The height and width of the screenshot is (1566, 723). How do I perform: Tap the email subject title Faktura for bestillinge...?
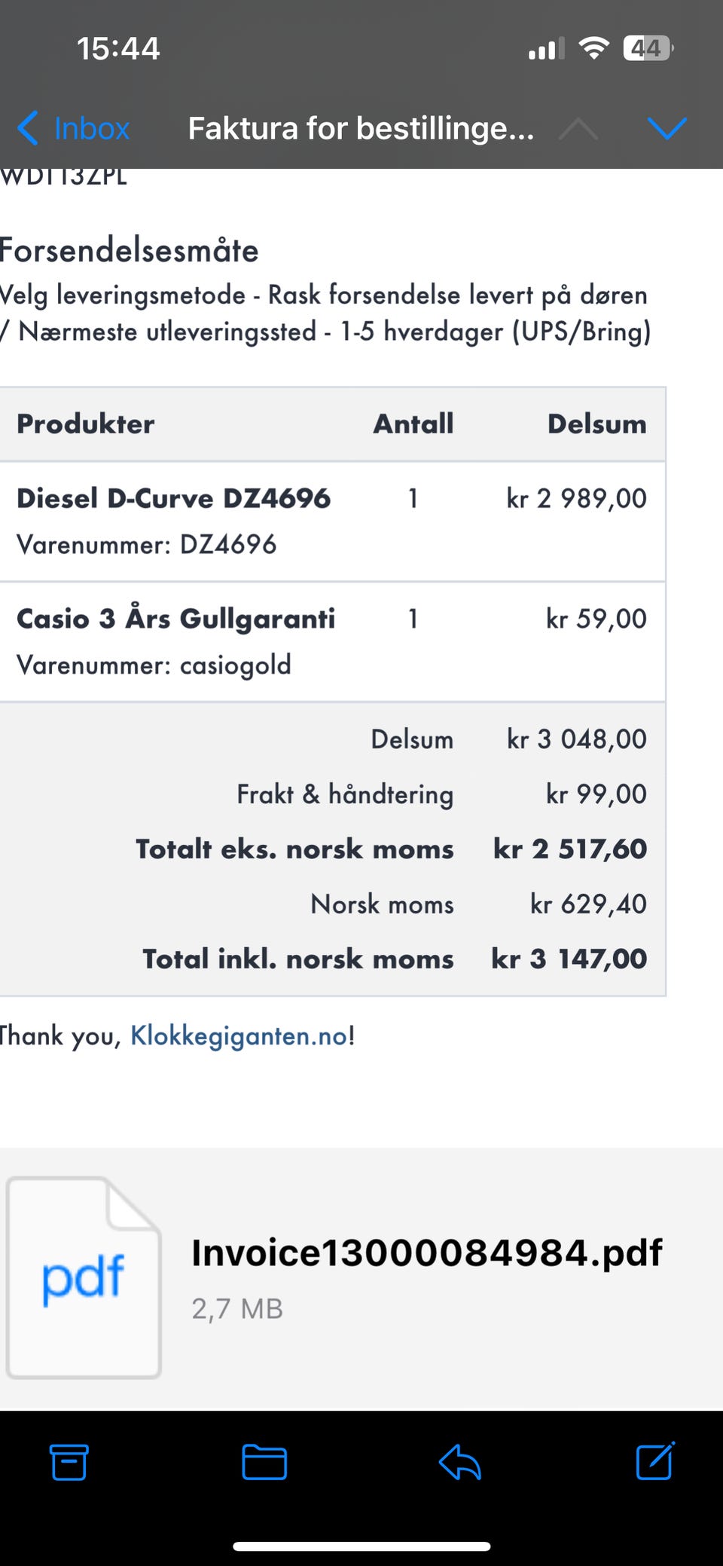click(x=361, y=128)
